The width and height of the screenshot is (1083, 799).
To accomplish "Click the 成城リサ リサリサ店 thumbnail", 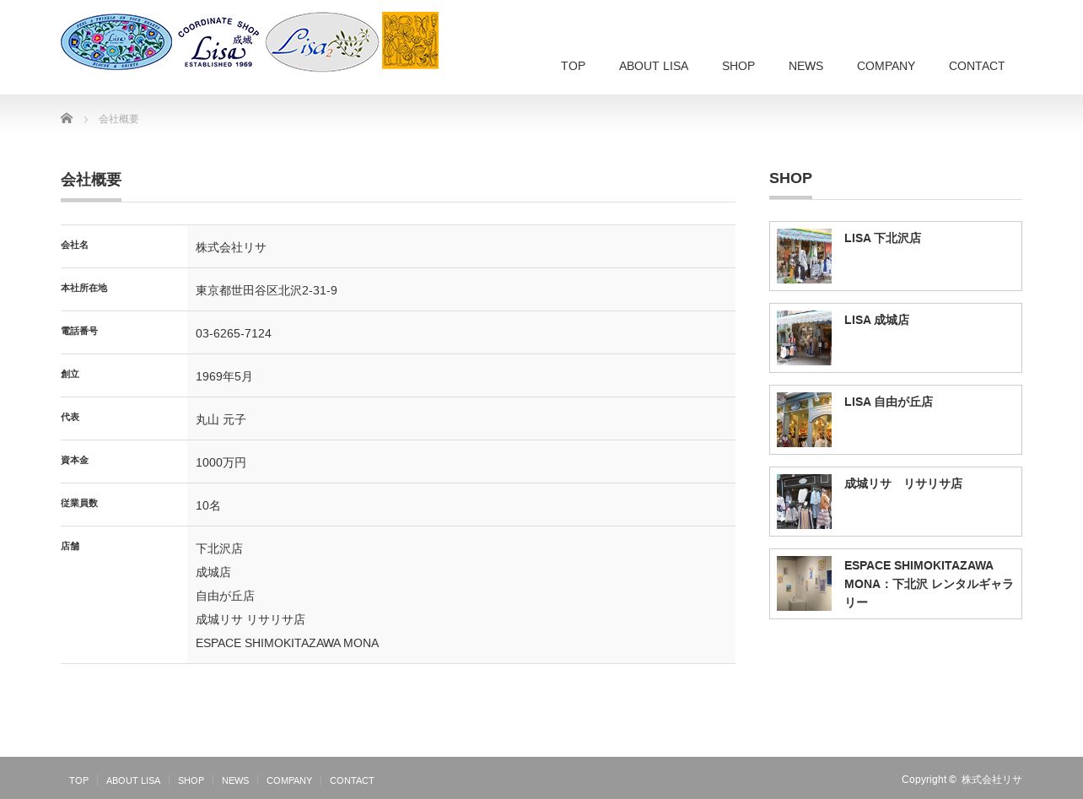I will click(804, 501).
